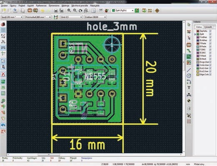Image resolution: width=217 pixels, height=166 pixels.
Task: Select the Add tracks and vias tool
Action: [189, 51]
